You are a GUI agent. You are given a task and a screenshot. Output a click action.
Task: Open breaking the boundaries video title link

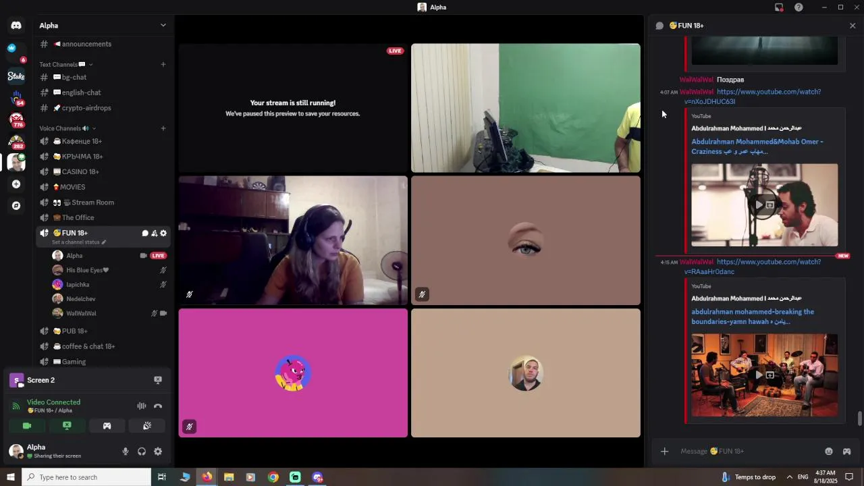pyautogui.click(x=753, y=317)
